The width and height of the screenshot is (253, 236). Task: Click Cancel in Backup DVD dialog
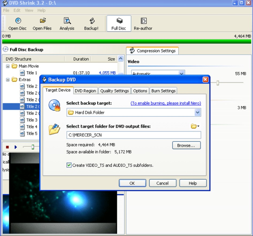pos(163,183)
